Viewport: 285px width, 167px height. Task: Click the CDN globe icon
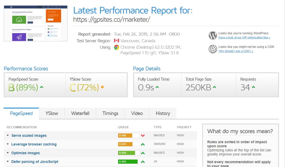[213, 49]
